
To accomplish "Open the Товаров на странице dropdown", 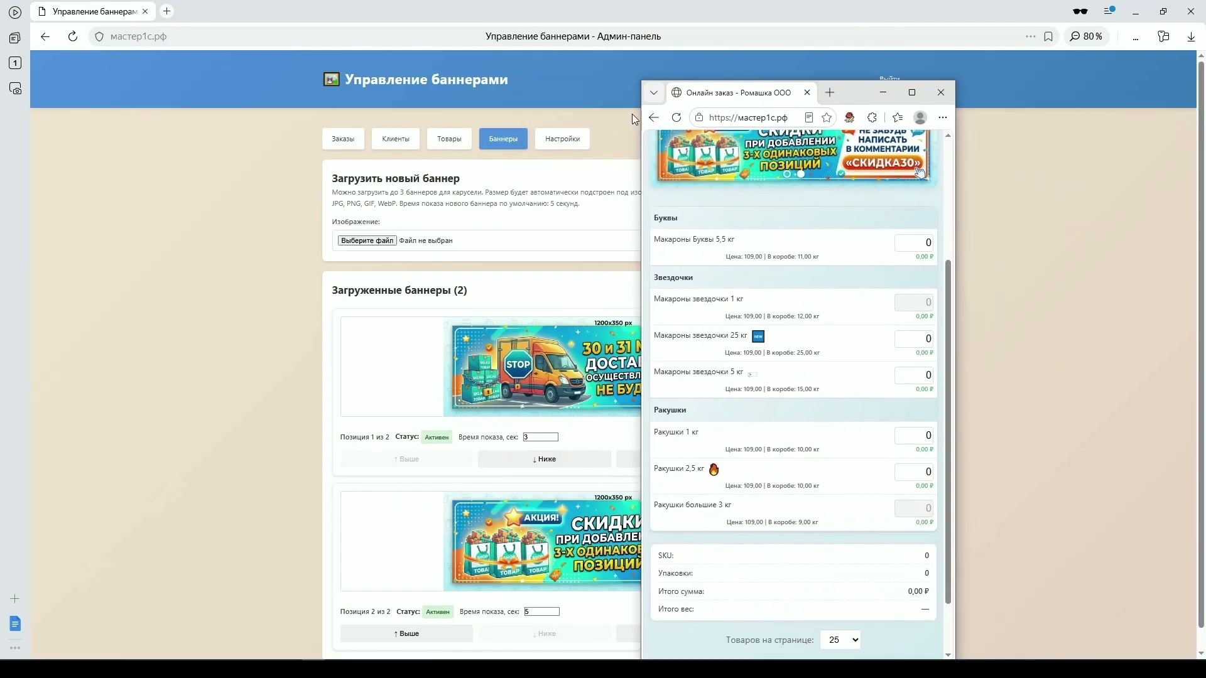I will point(840,640).
